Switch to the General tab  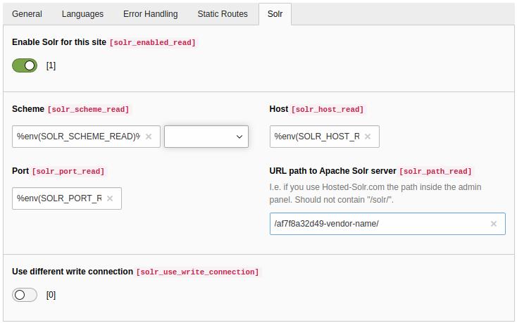[x=27, y=14]
